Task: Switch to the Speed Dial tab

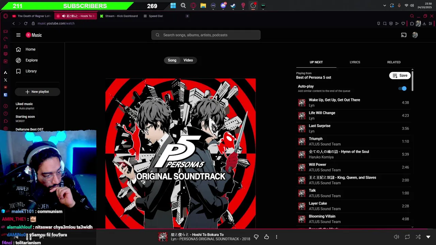Action: [x=153, y=16]
